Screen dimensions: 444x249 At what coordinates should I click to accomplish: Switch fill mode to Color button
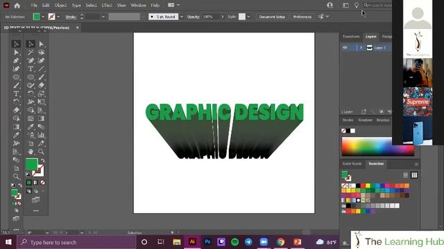click(x=28, y=183)
